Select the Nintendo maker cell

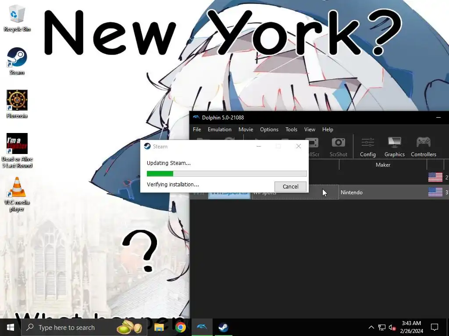pyautogui.click(x=382, y=192)
